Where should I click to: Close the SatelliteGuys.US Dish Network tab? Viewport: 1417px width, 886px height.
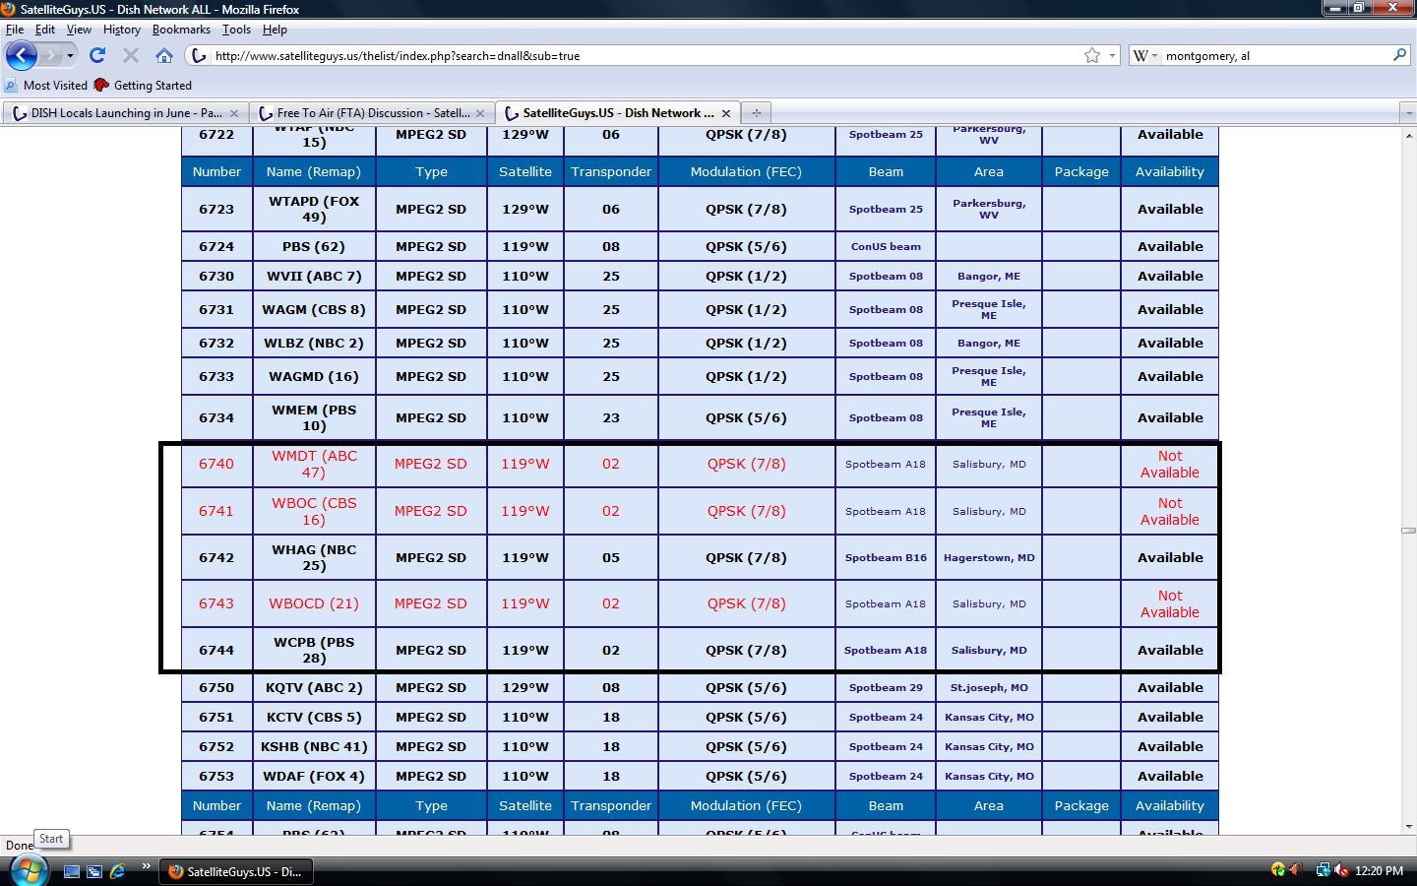[726, 113]
